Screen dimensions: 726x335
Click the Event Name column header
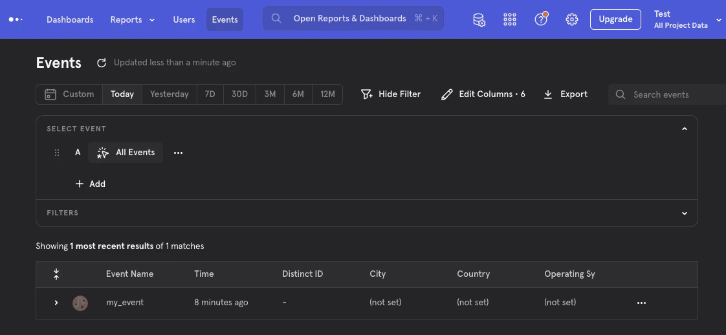(x=129, y=274)
